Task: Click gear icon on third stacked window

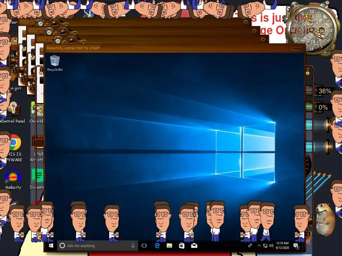Action: click(263, 39)
